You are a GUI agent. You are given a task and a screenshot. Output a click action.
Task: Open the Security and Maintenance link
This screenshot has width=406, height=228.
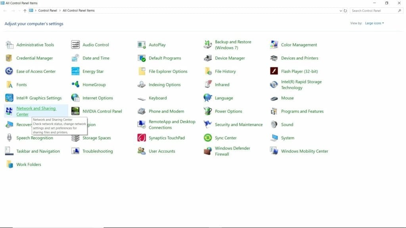coord(238,124)
